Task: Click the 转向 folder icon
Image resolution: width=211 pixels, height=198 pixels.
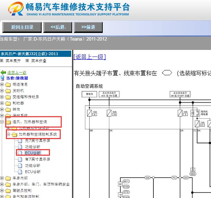Action: [x=8, y=110]
